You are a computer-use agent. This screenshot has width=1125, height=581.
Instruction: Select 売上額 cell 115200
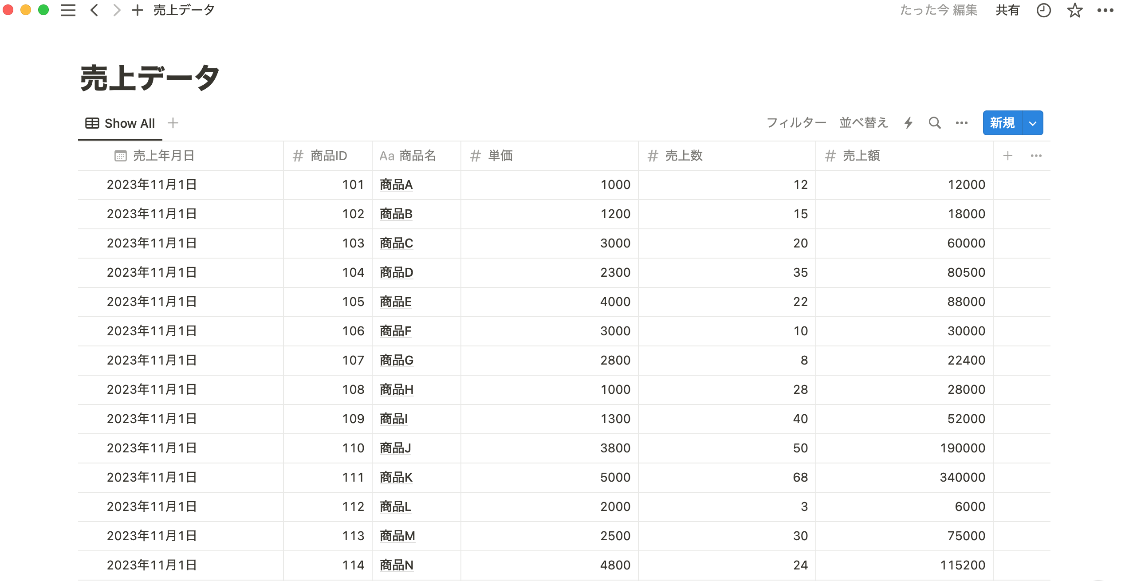coord(905,565)
